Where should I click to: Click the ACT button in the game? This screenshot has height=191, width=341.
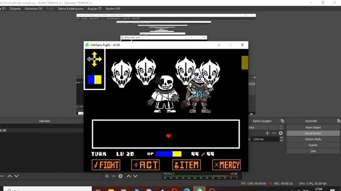pos(145,165)
